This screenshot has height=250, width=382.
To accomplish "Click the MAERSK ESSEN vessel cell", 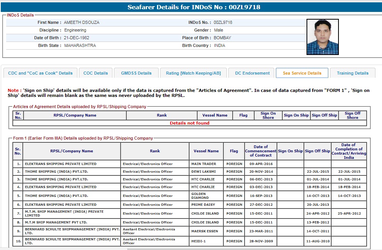I will click(x=204, y=231).
